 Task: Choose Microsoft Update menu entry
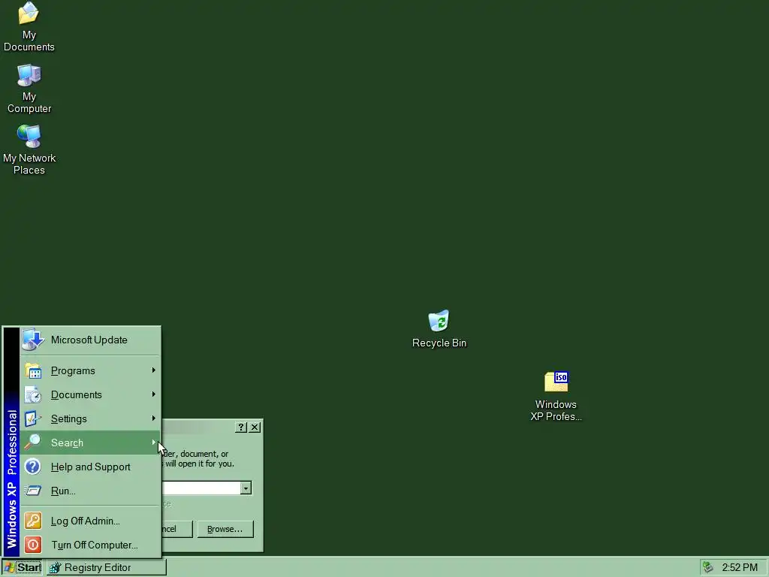point(90,340)
